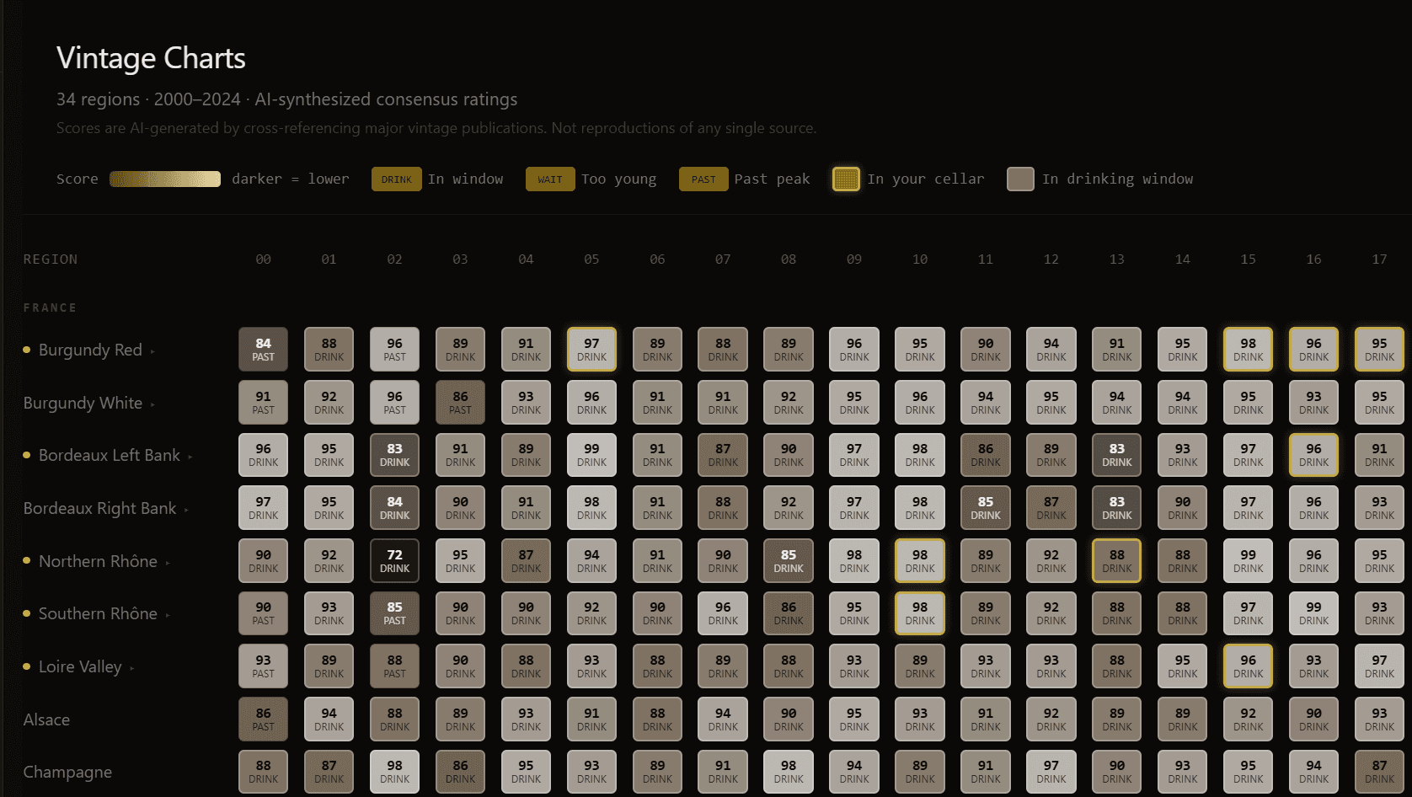Click the 72 DRINK cell for Northern Rhône

pyautogui.click(x=394, y=560)
